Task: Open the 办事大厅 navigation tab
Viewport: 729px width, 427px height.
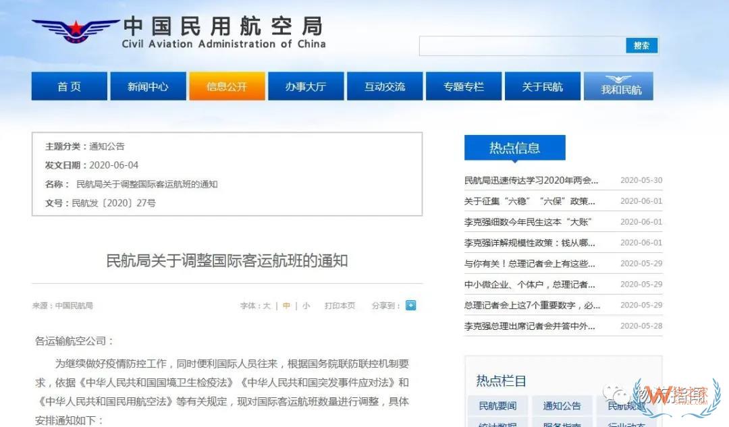Action: click(306, 86)
